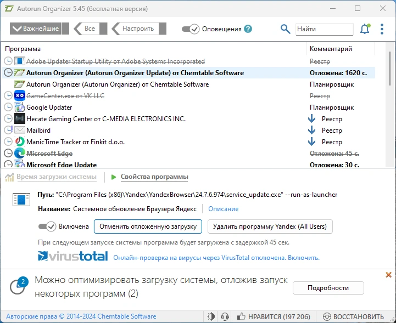396x323 pixels.
Task: Click the Mailbird envelope icon
Action: click(x=19, y=130)
